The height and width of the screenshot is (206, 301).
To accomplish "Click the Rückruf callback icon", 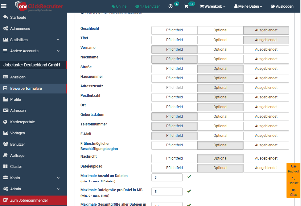I will coord(293,168).
